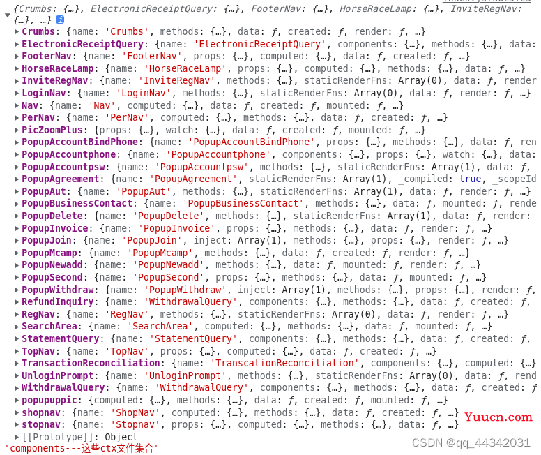Expand the PopupSecond entry

17,278
